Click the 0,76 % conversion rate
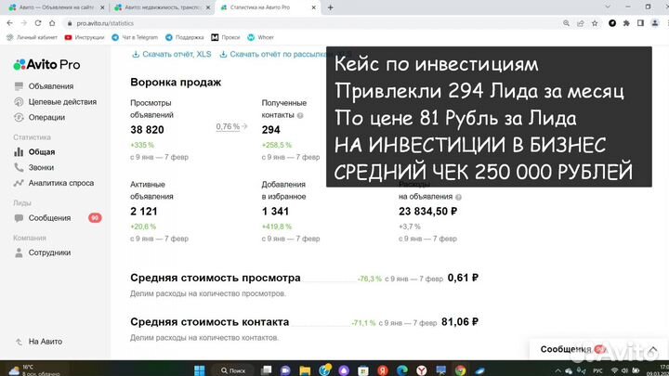Viewport: 669px width, 376px height. pyautogui.click(x=228, y=126)
